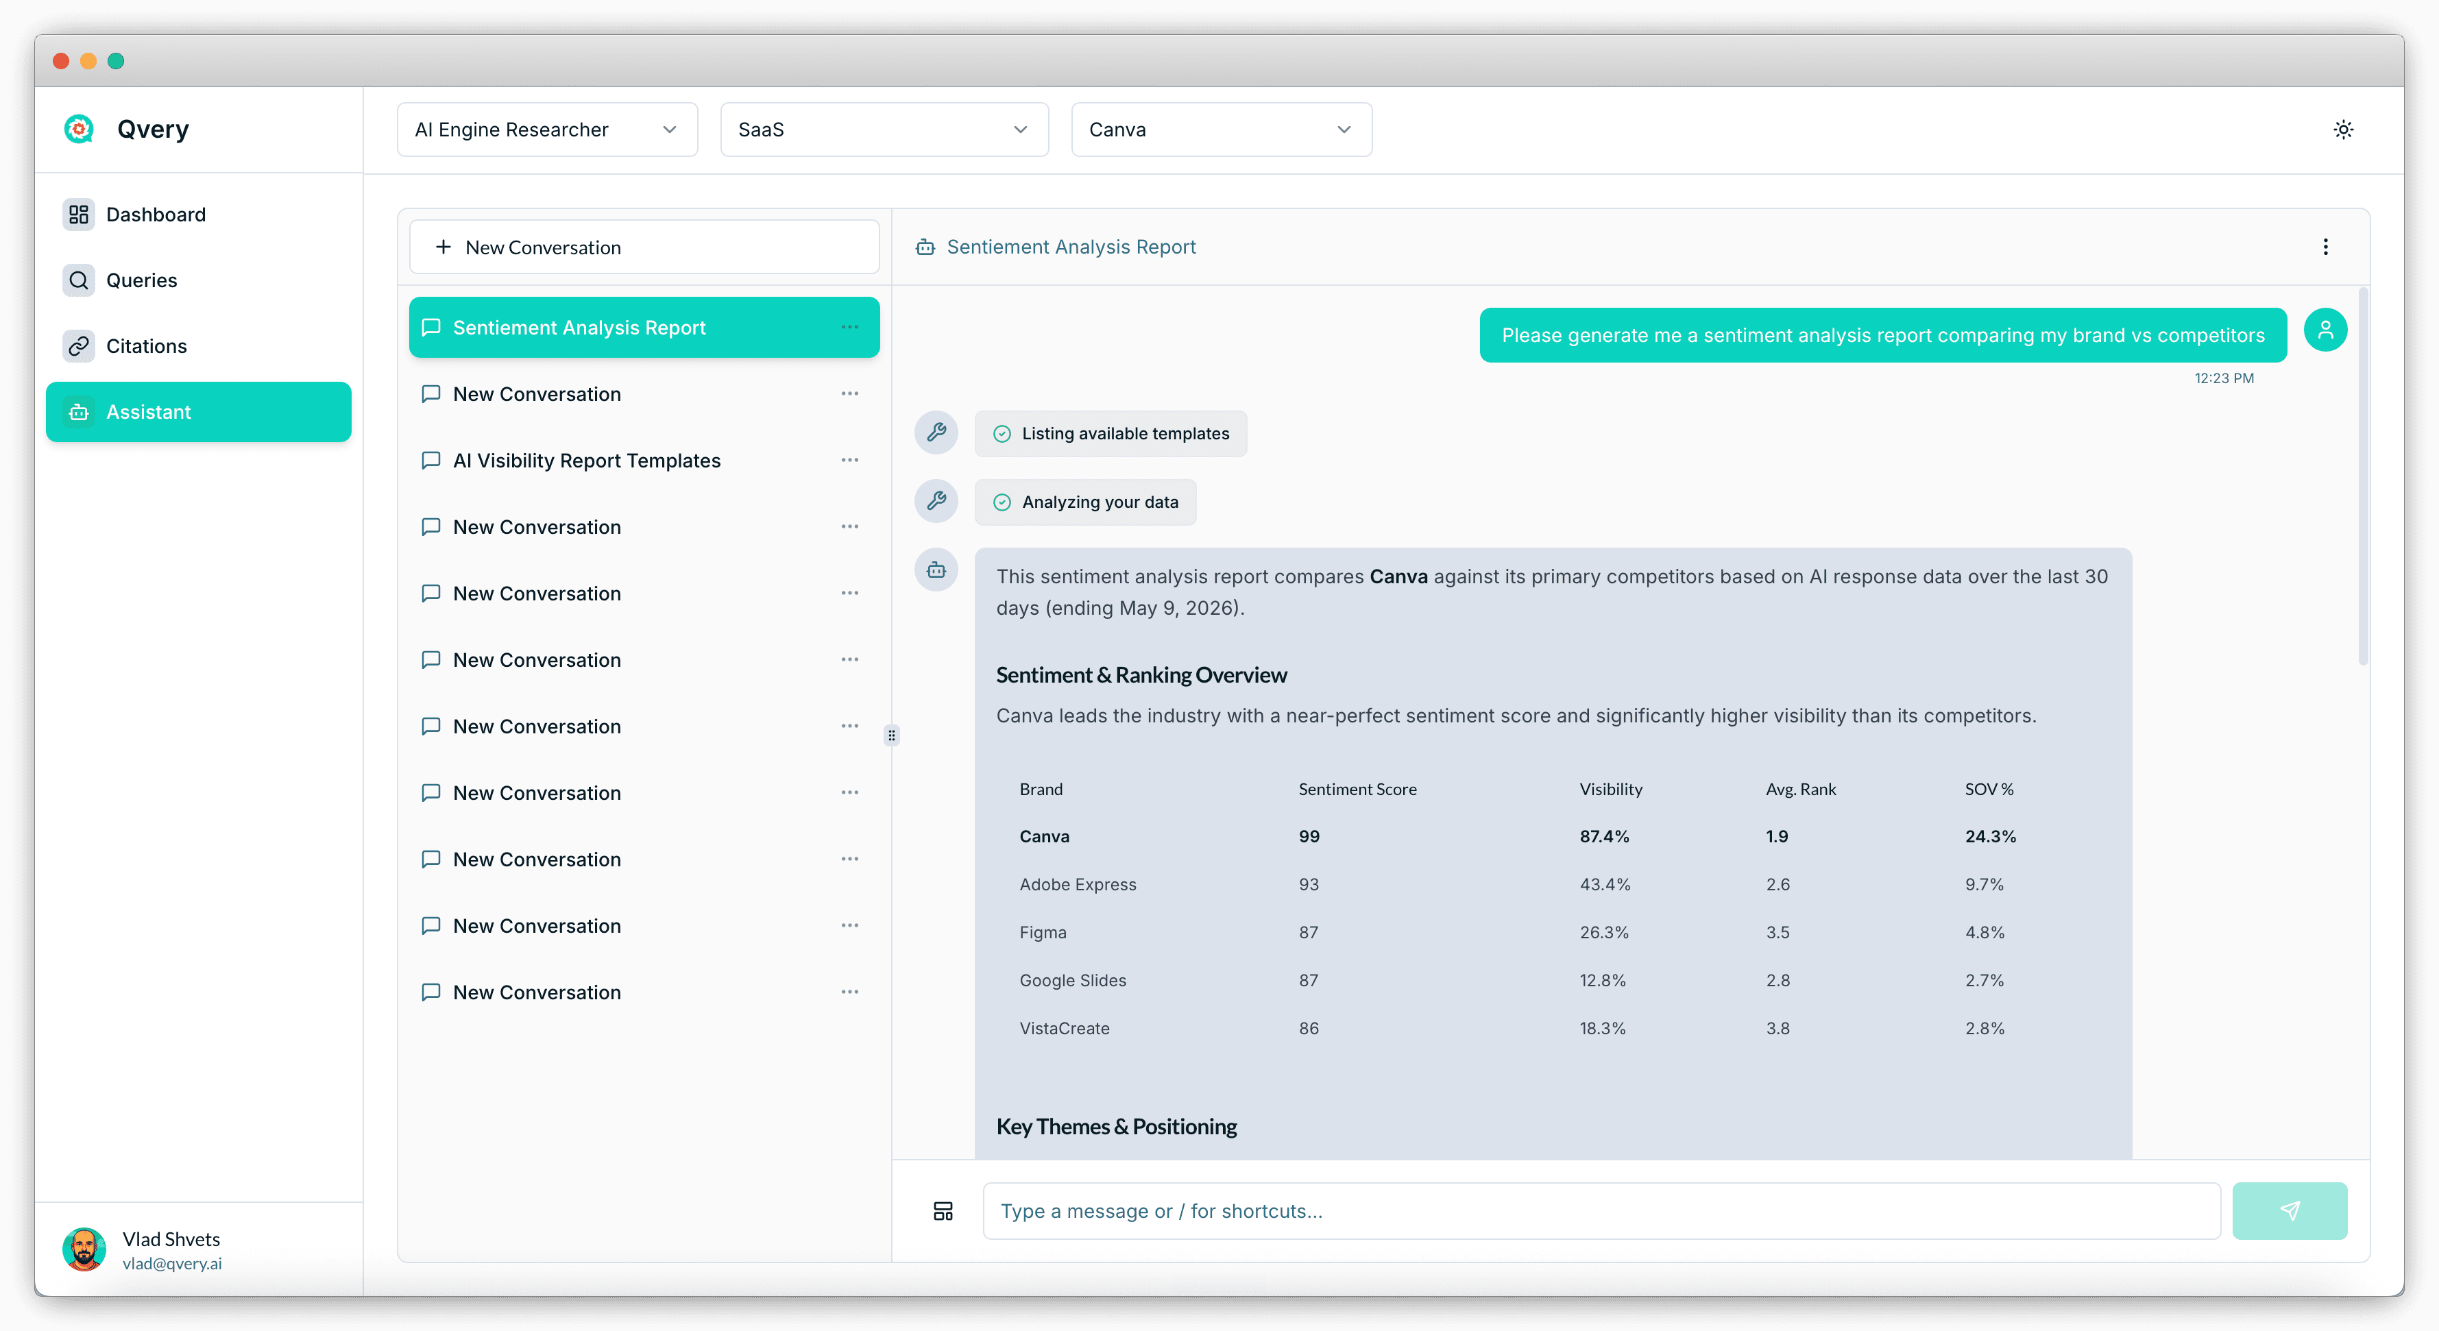Click the assistant bot icon beside the report

(x=936, y=570)
